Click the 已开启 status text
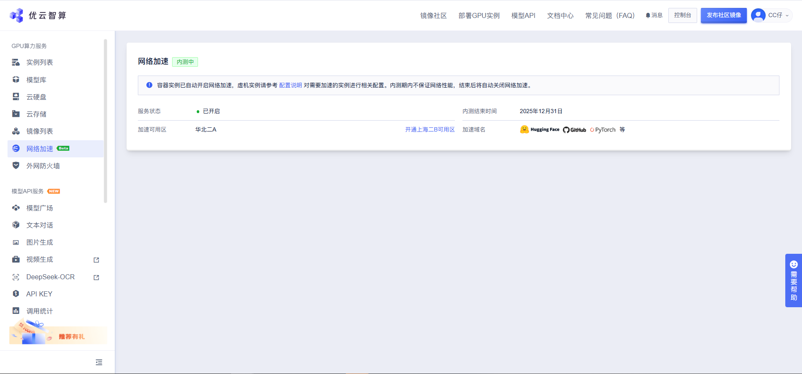Screen dimensions: 802x374 pos(211,111)
